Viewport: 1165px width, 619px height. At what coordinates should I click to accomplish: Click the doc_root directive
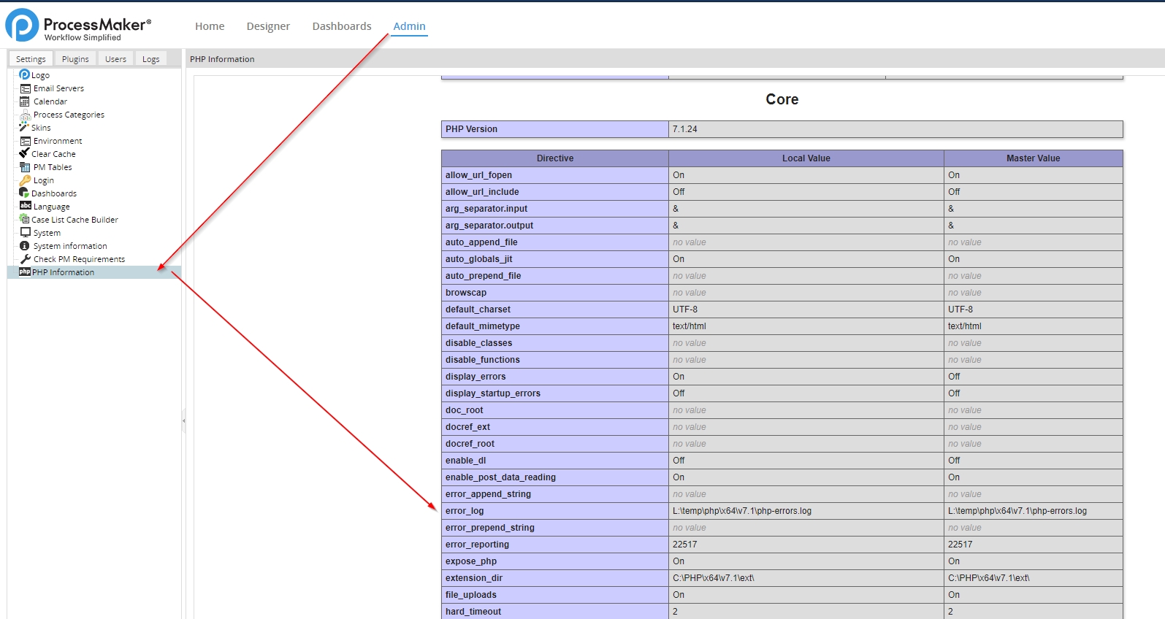pyautogui.click(x=465, y=410)
